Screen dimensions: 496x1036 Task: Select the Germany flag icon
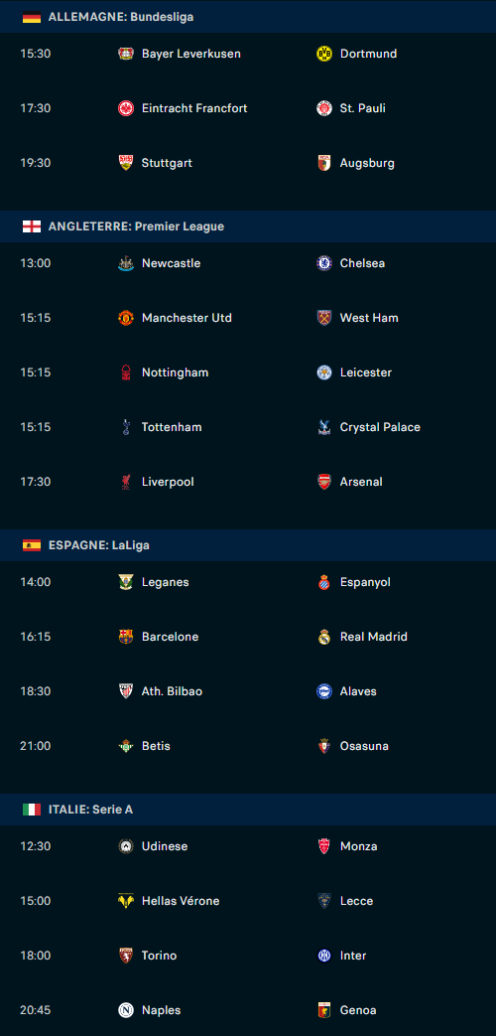pyautogui.click(x=32, y=17)
